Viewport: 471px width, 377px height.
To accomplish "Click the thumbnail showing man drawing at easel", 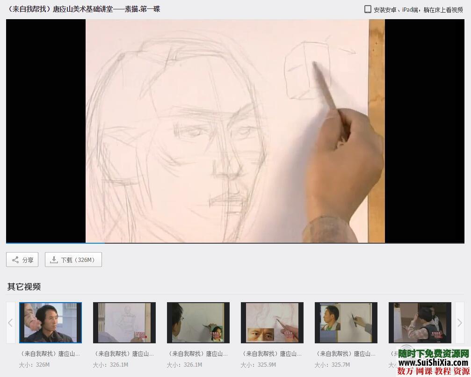I will point(198,322).
